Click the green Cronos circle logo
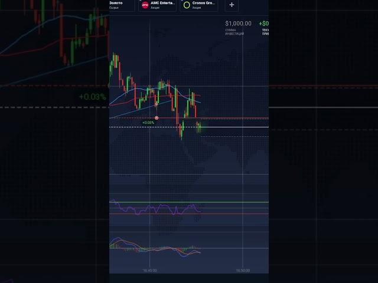The width and height of the screenshot is (378, 283). [187, 5]
